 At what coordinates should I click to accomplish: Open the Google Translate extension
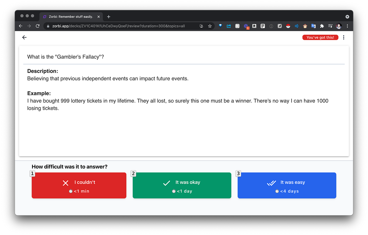[313, 26]
